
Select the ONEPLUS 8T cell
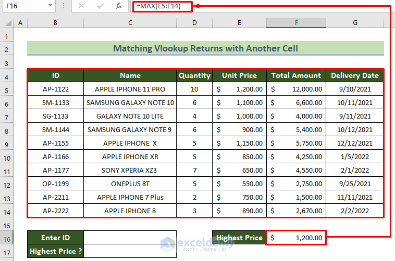tap(130, 184)
